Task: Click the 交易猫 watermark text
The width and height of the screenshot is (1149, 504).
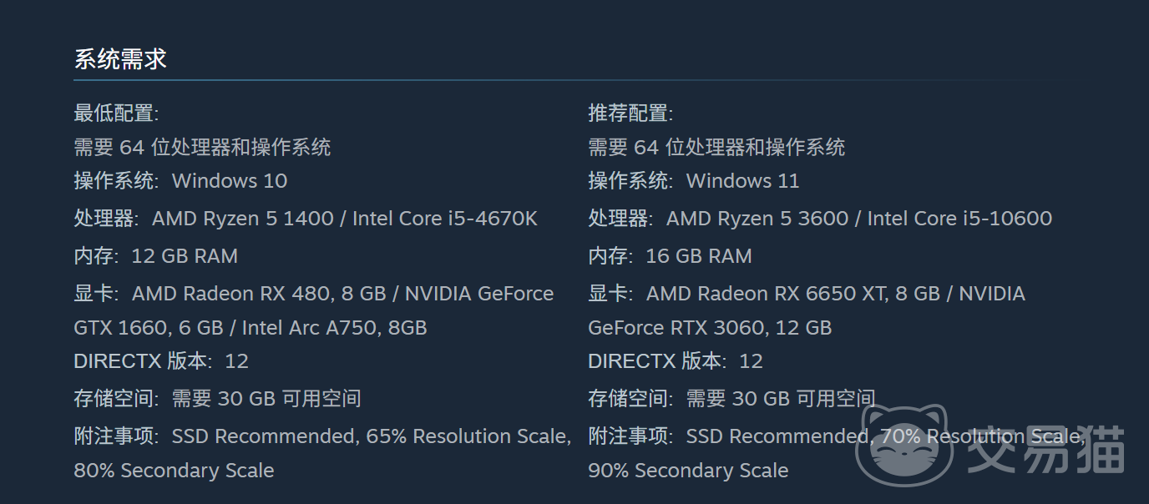Action: [1045, 449]
